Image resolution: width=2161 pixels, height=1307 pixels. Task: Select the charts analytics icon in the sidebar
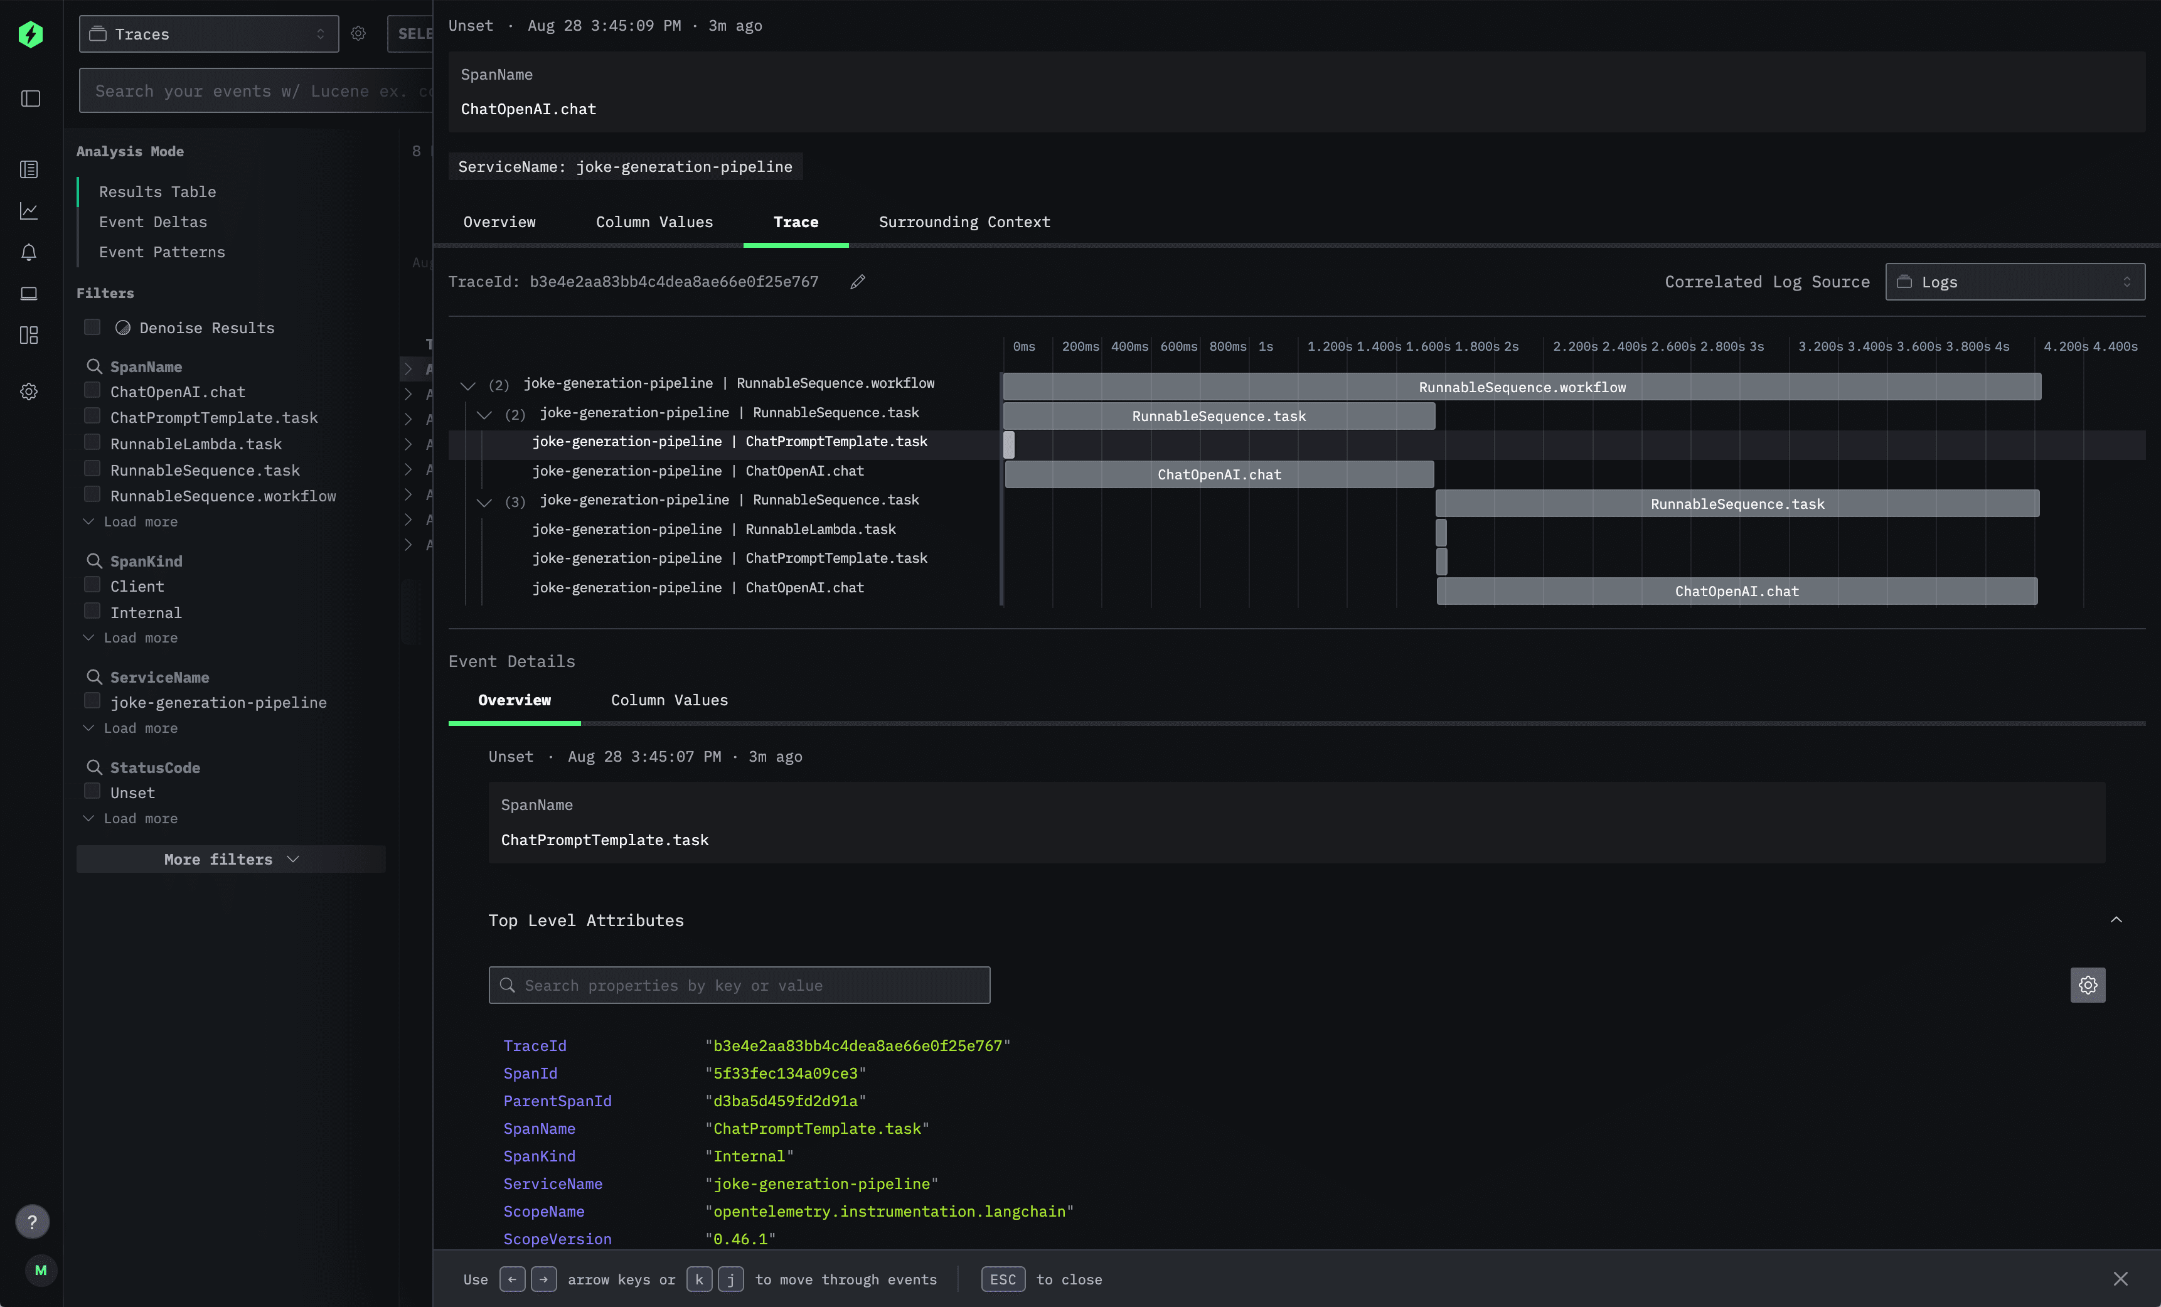(x=29, y=211)
